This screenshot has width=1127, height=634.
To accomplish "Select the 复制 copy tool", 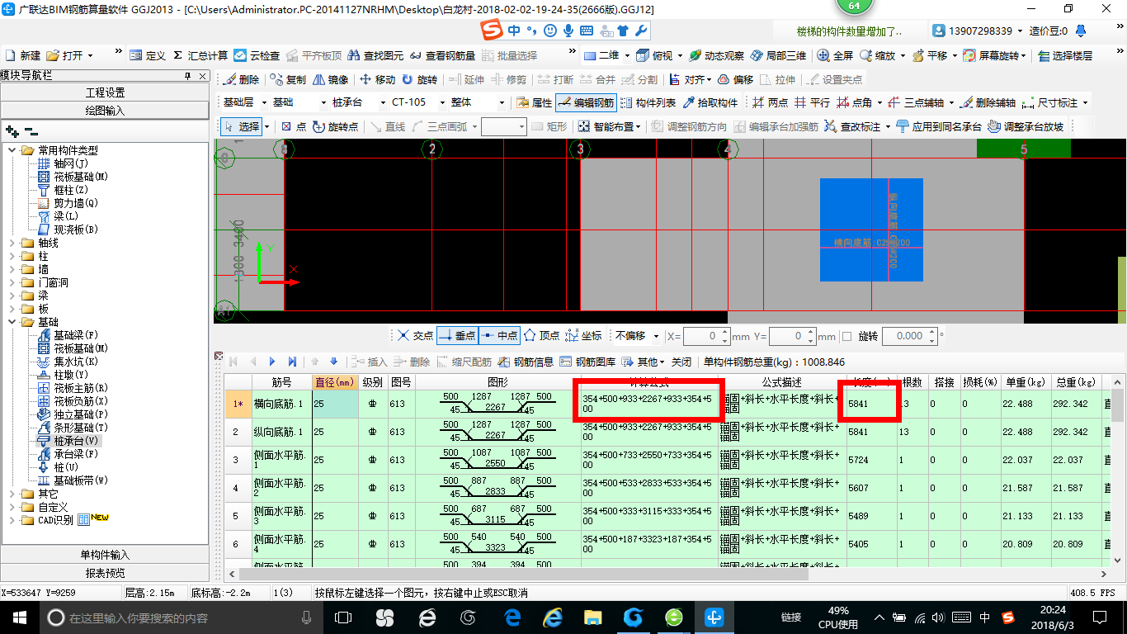I will click(287, 80).
